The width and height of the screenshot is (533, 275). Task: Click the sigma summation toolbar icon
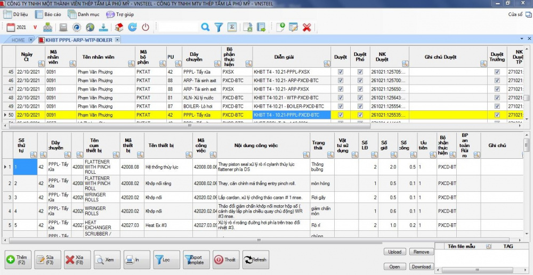click(x=232, y=27)
